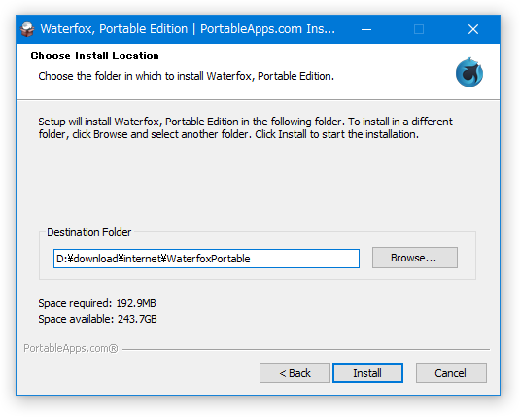
Task: Click the Install button
Action: click(x=367, y=373)
